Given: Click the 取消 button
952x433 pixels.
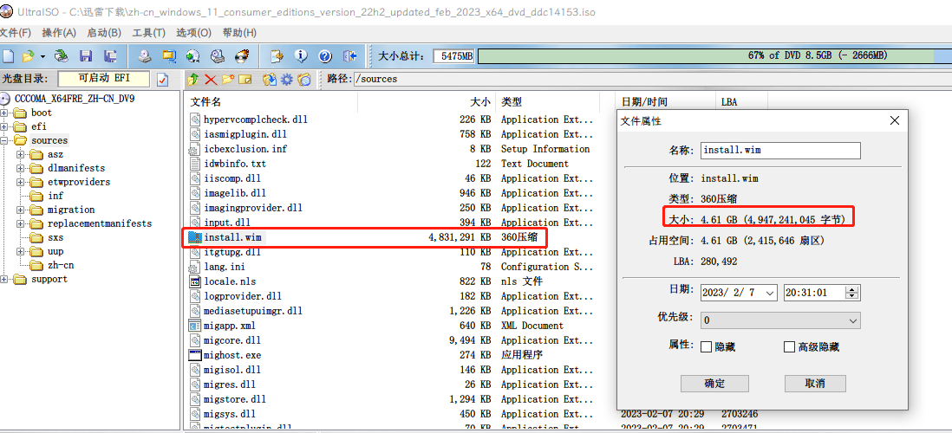Looking at the screenshot, I should 815,384.
